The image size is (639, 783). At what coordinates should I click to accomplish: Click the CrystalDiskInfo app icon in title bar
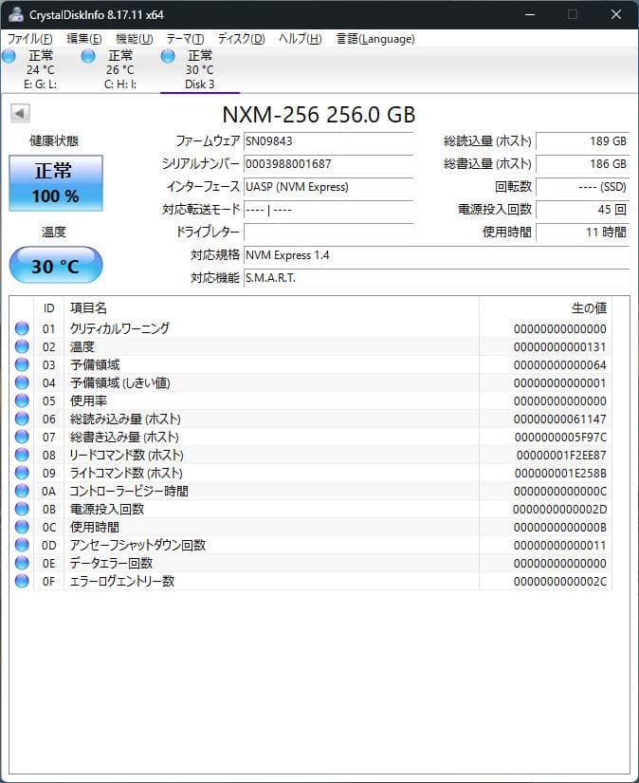16,14
